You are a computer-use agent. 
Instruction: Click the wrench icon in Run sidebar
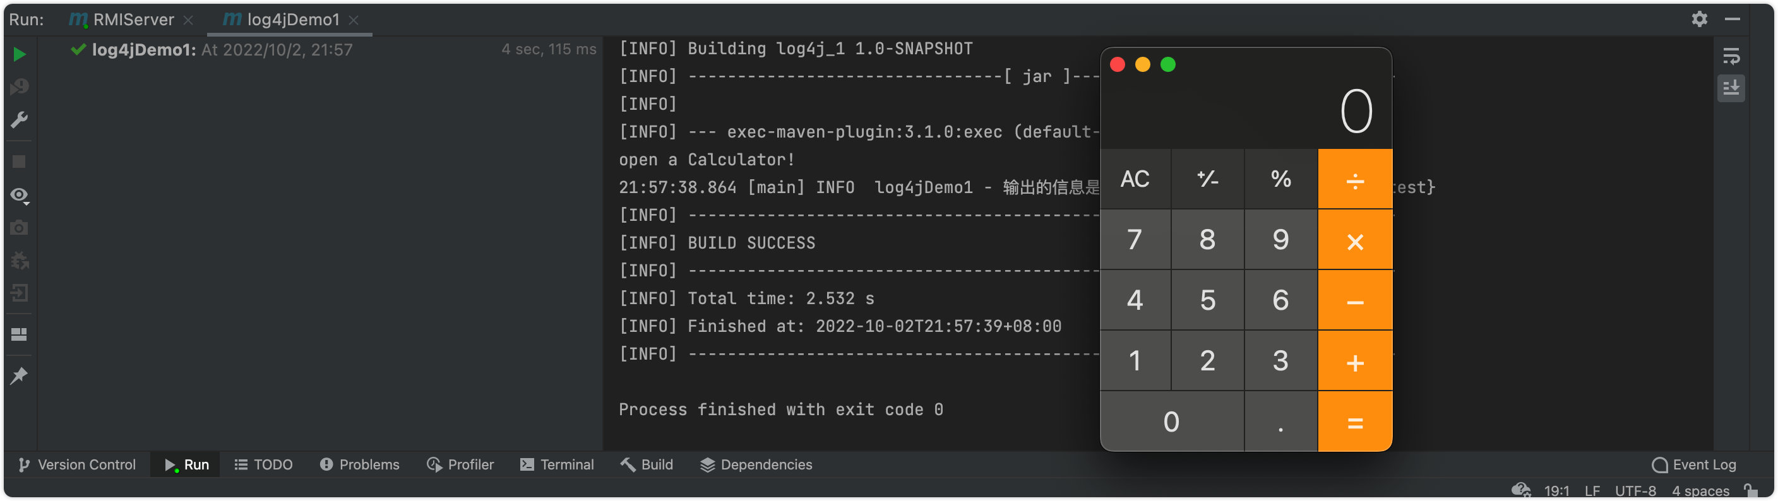(20, 120)
